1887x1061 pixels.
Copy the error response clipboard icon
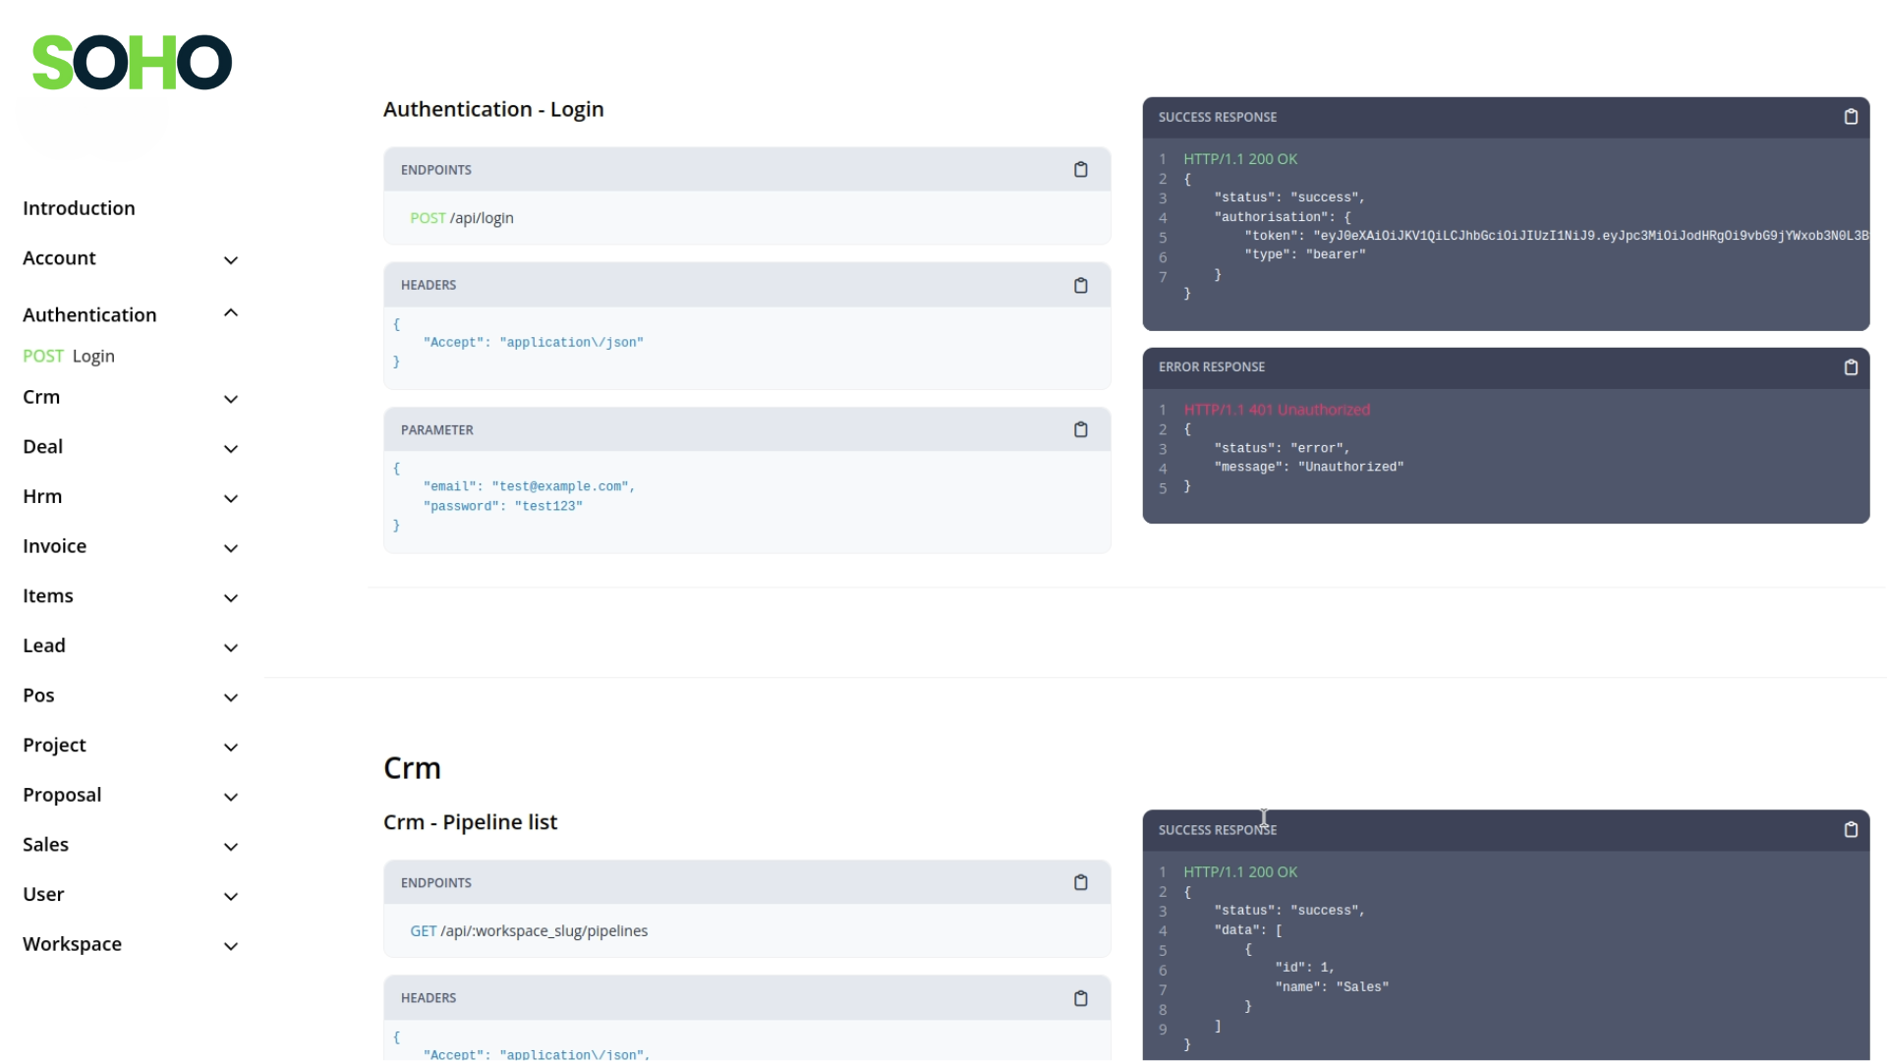1850,367
